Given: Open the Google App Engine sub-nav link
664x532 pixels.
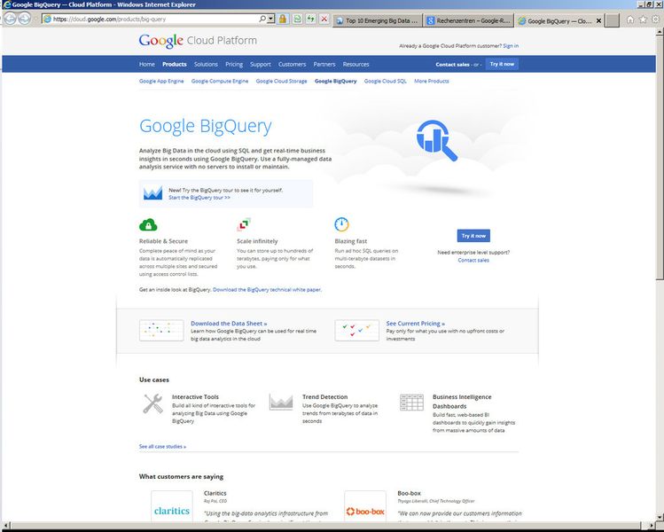Looking at the screenshot, I should coord(161,81).
